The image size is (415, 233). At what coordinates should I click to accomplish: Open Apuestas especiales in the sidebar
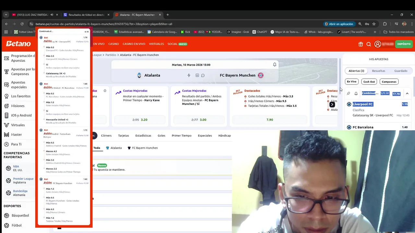pos(19,84)
